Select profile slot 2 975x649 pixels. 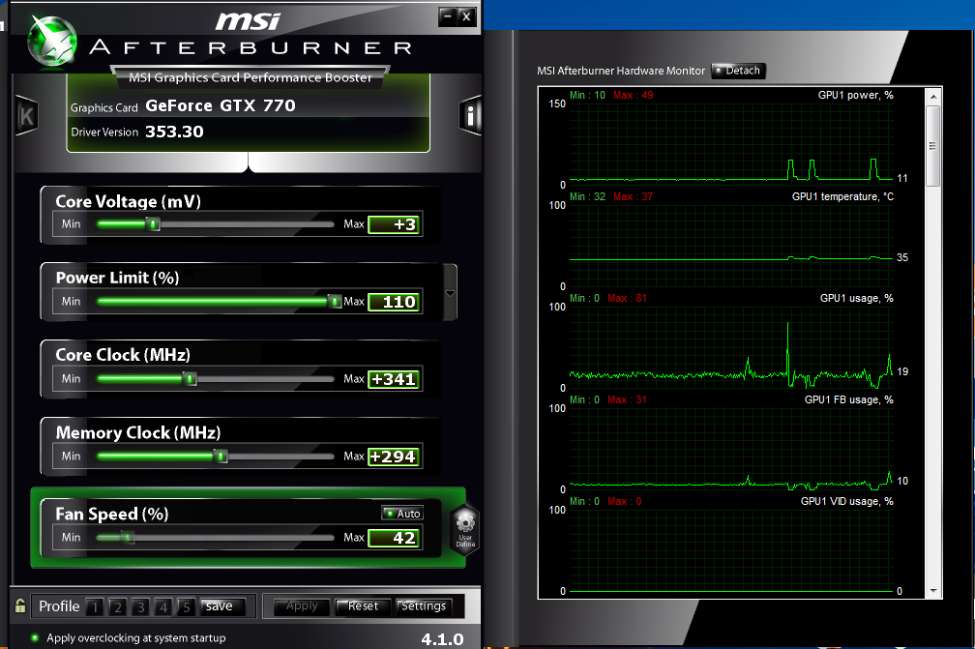pyautogui.click(x=118, y=606)
